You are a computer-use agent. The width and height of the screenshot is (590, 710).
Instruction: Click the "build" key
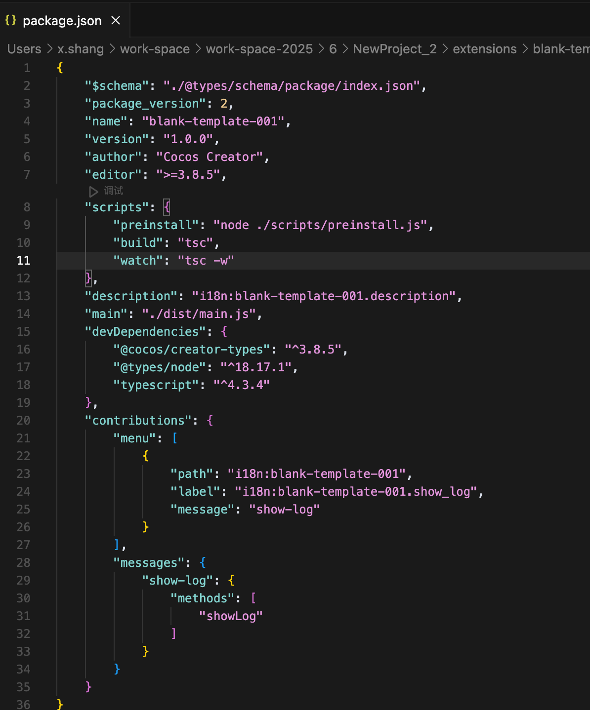coord(138,242)
